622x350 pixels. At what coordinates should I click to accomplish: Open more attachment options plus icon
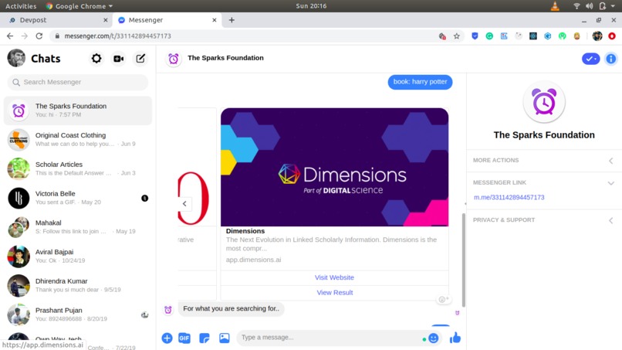click(x=167, y=338)
